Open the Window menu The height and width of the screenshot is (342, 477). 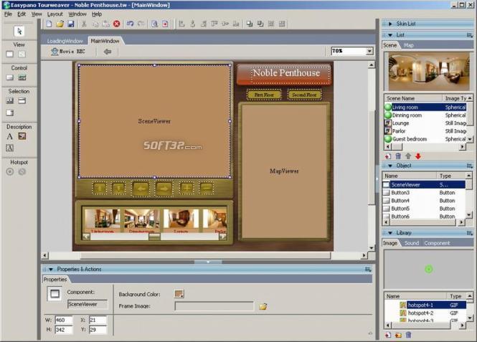77,14
